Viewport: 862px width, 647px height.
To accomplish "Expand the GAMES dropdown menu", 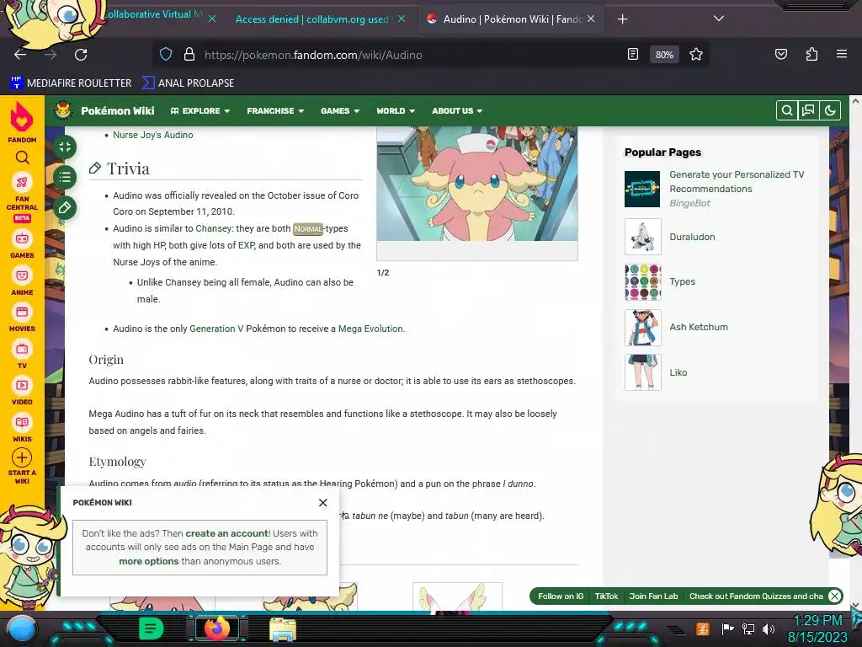I will [340, 110].
